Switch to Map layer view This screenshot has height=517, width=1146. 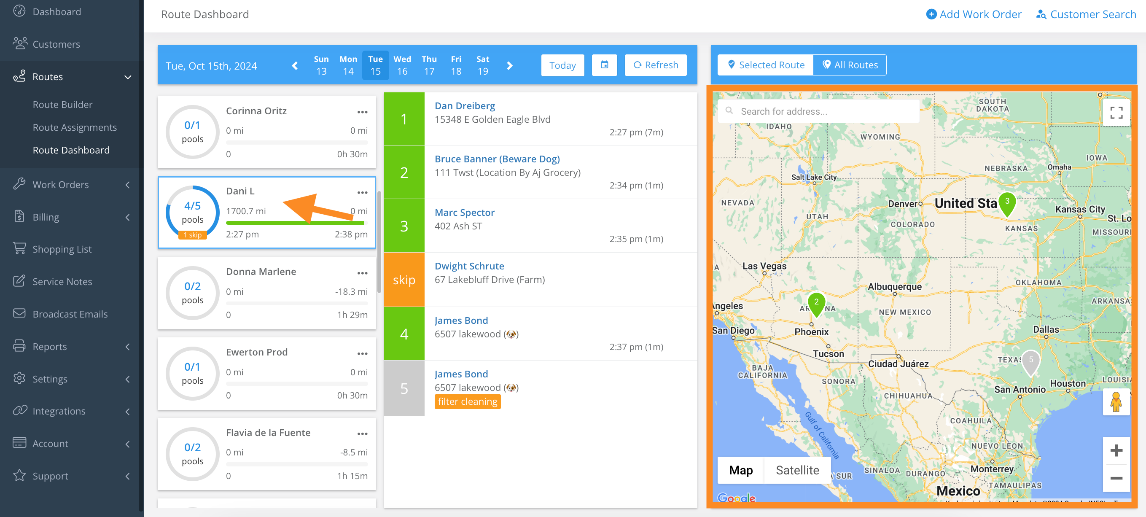click(741, 470)
